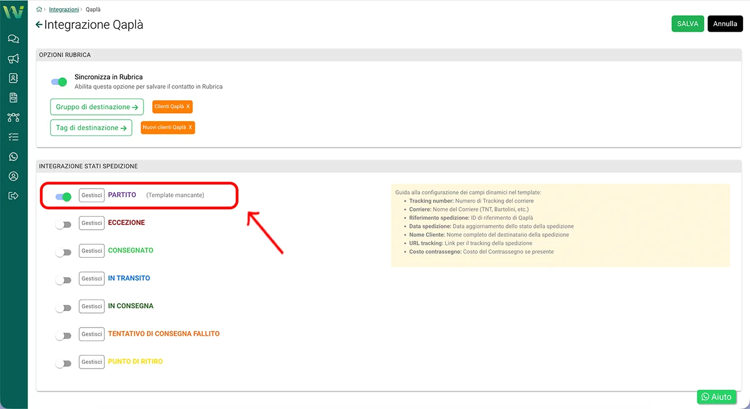Open the workflow nodes sidebar icon
Viewport: 750px width, 409px height.
coord(13,117)
